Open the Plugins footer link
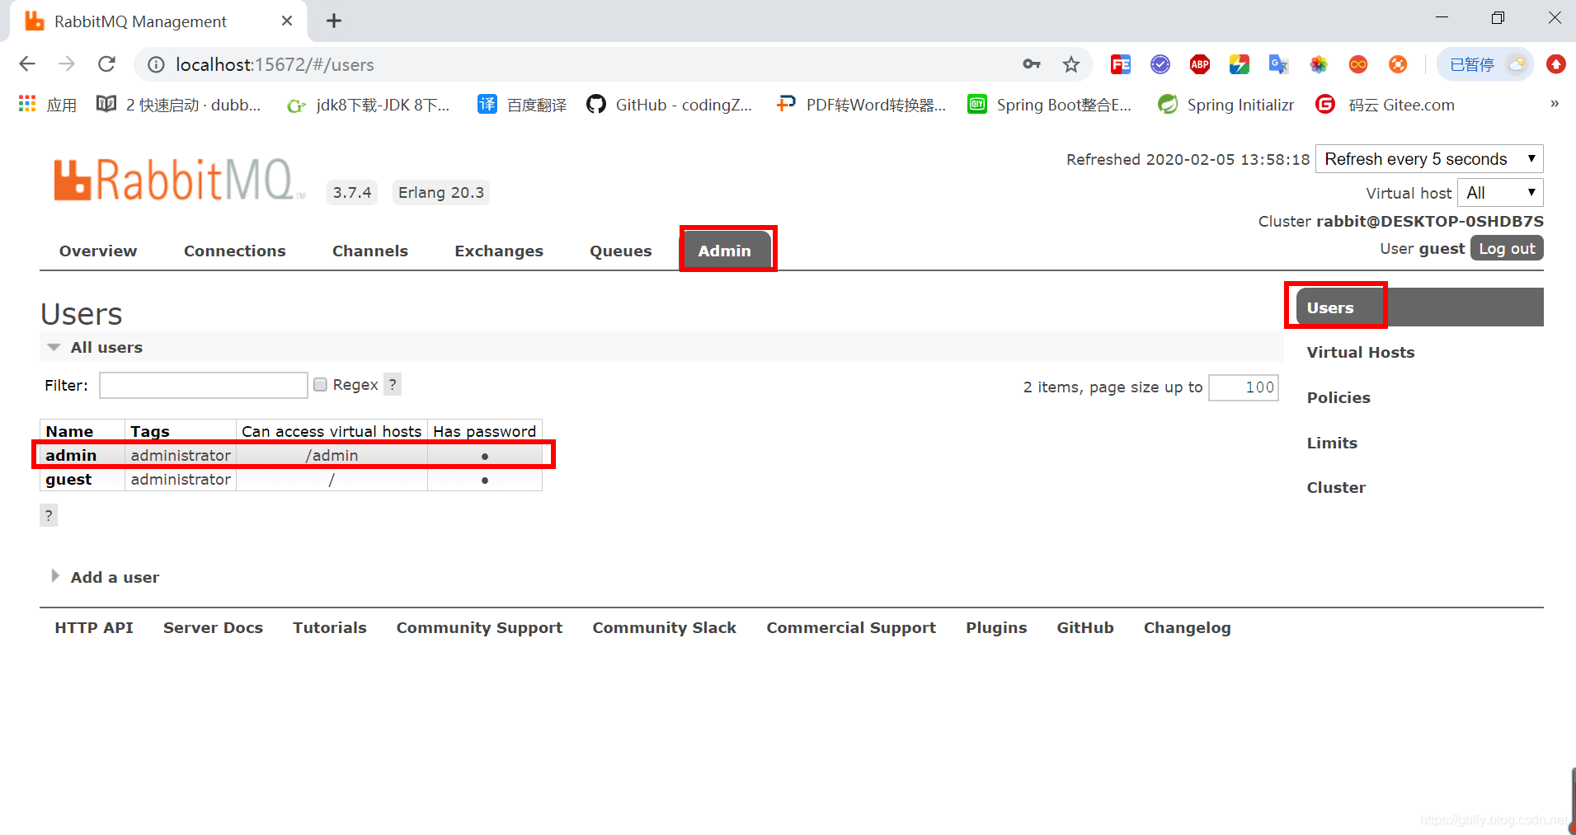 pos(996,627)
